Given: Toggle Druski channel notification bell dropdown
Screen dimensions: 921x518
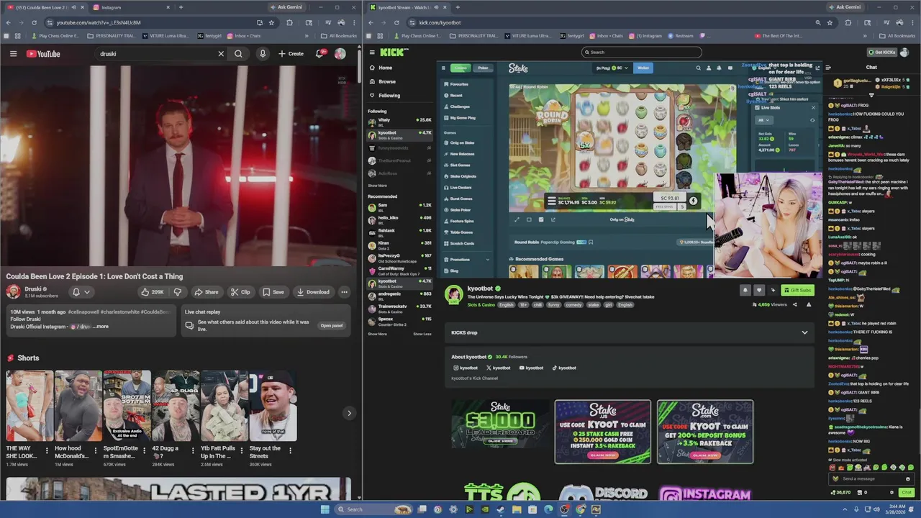Looking at the screenshot, I should point(81,292).
